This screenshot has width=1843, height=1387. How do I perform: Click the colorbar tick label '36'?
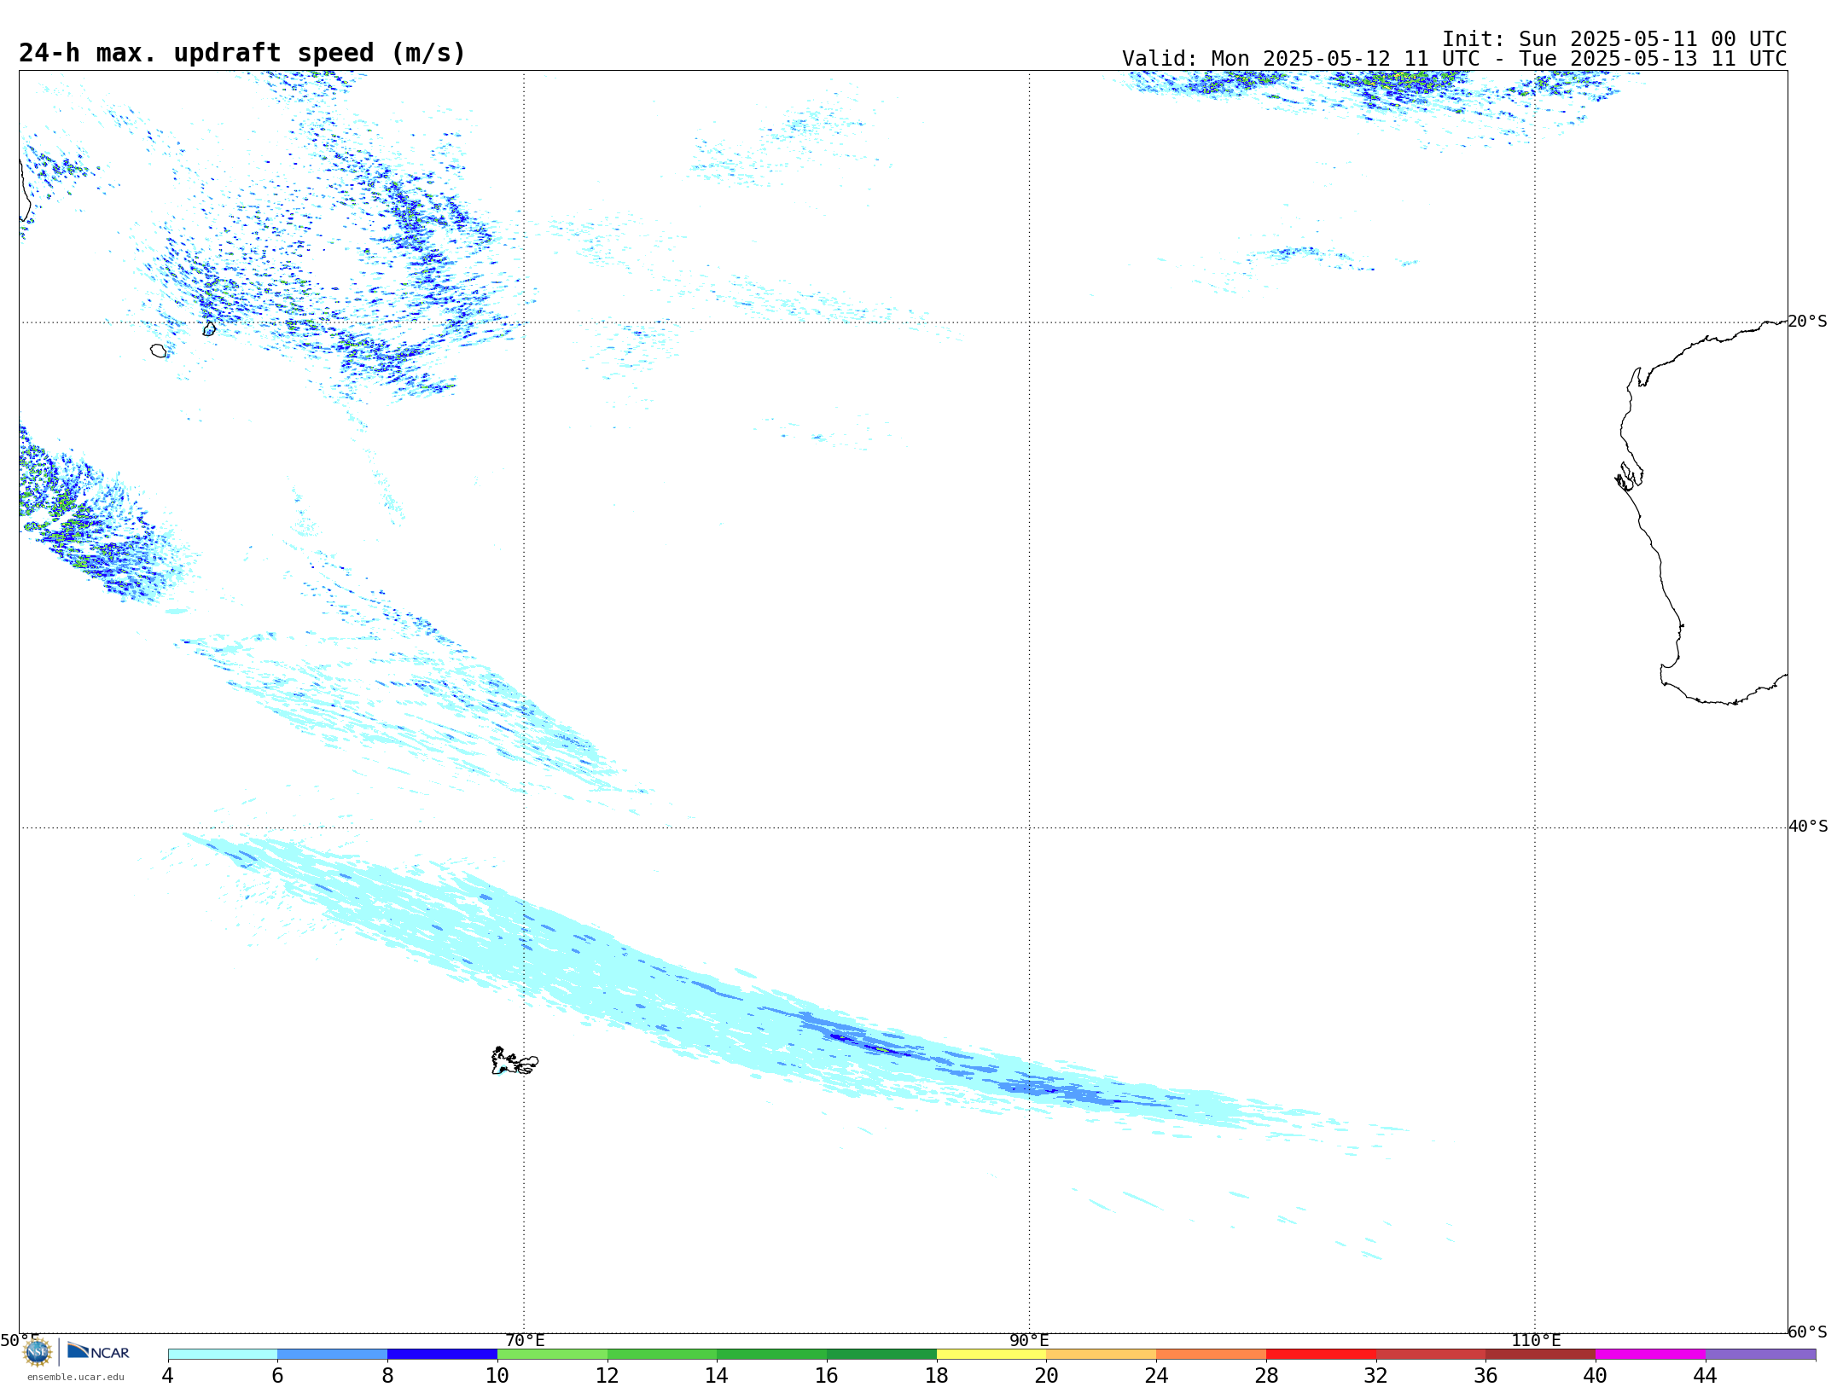click(1485, 1376)
